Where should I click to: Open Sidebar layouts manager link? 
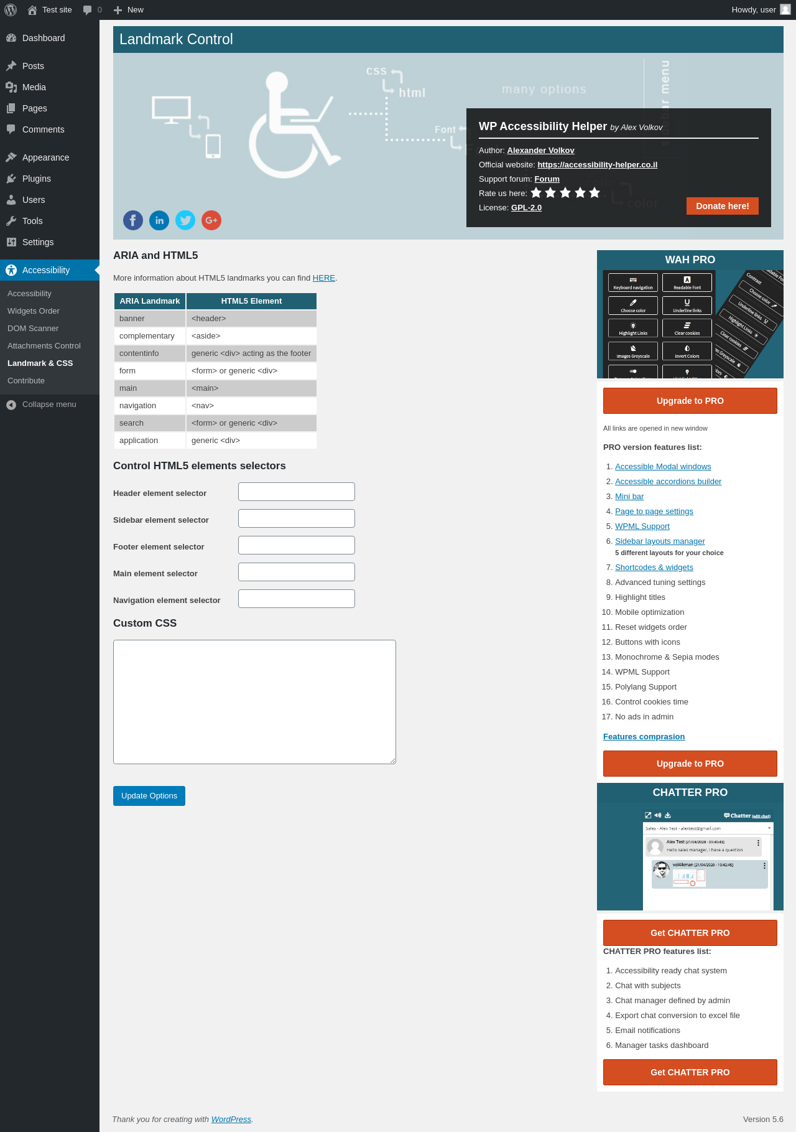[x=660, y=541]
